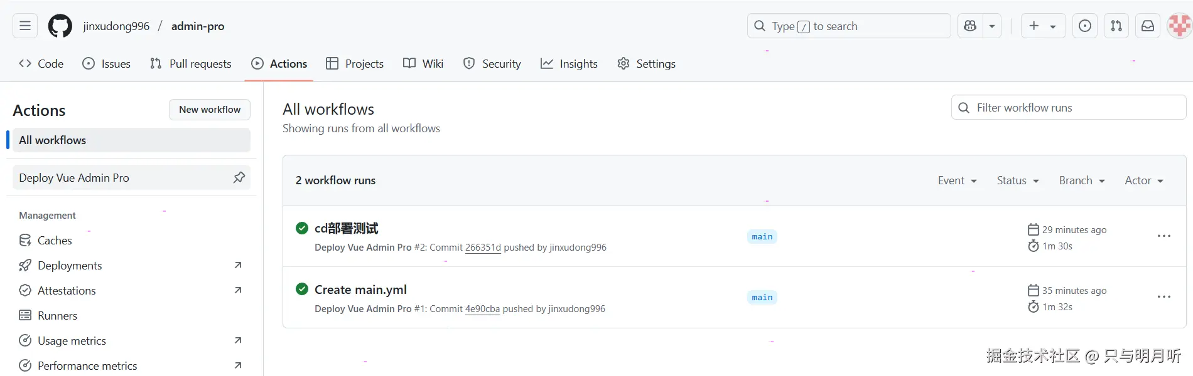Click the New workflow button
Screen dimensions: 1193x376
point(210,110)
